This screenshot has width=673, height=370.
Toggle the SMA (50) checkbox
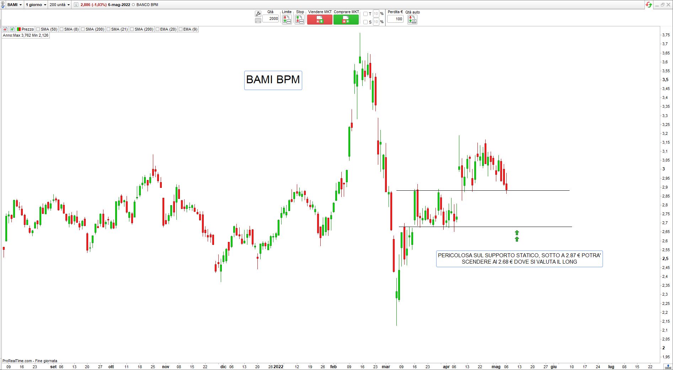[x=38, y=29]
